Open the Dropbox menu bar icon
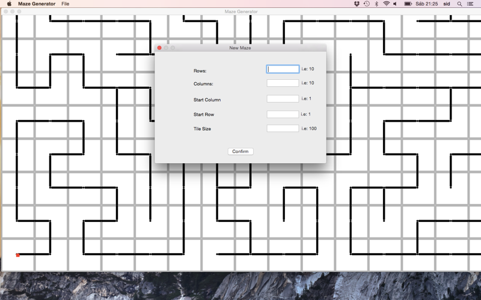The width and height of the screenshot is (481, 300). tap(357, 4)
